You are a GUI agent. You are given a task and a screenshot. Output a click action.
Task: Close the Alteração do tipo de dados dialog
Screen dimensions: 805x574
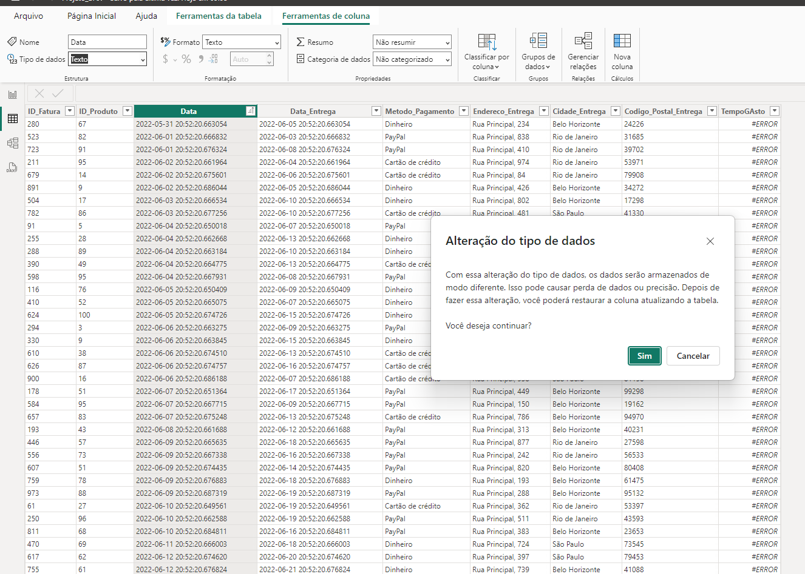click(710, 241)
